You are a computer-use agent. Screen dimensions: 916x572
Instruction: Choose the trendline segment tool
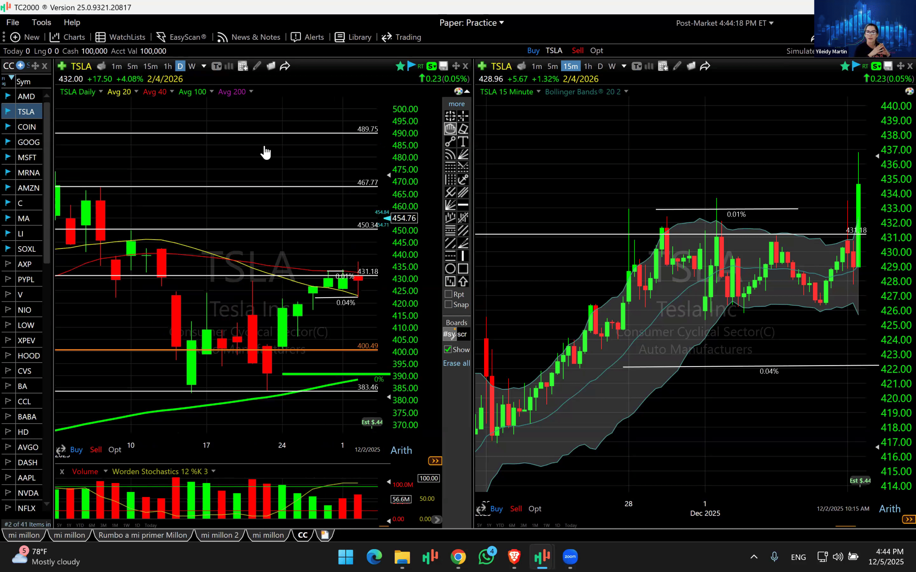coord(450,142)
